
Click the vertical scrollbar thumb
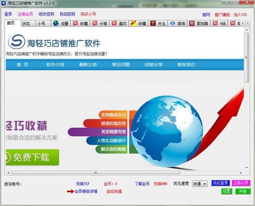pos(246,57)
